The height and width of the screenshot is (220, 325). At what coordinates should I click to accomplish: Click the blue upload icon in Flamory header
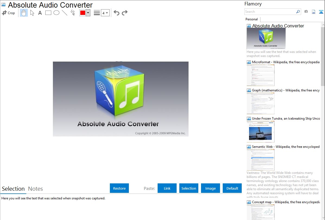pos(321,12)
